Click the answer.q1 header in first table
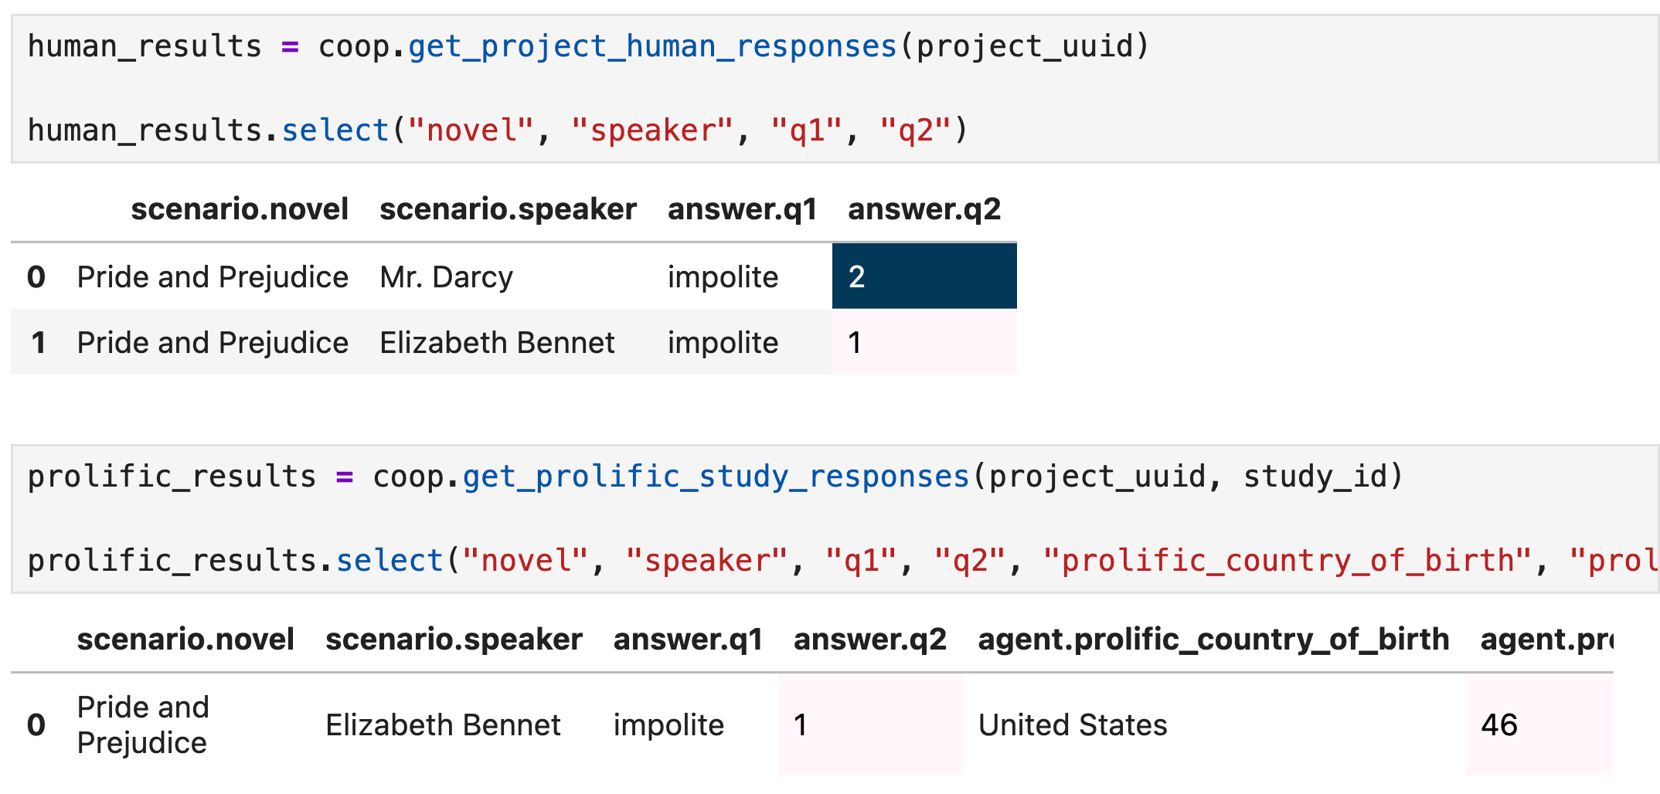Viewport: 1660px width, 794px height. tap(742, 209)
